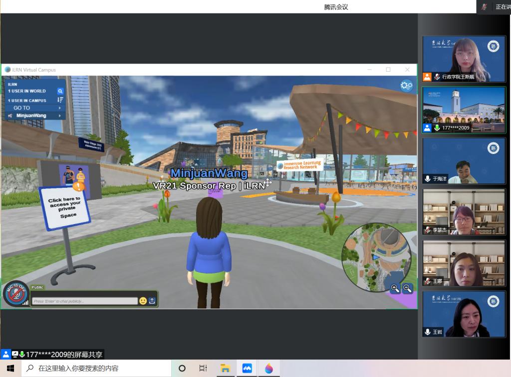Open the virtual campus settings gear
The height and width of the screenshot is (377, 511).
click(406, 86)
